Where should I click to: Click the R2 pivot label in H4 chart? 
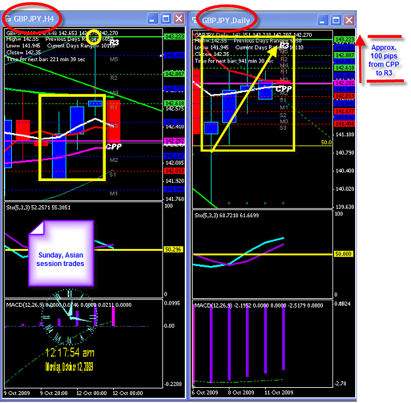click(x=114, y=78)
